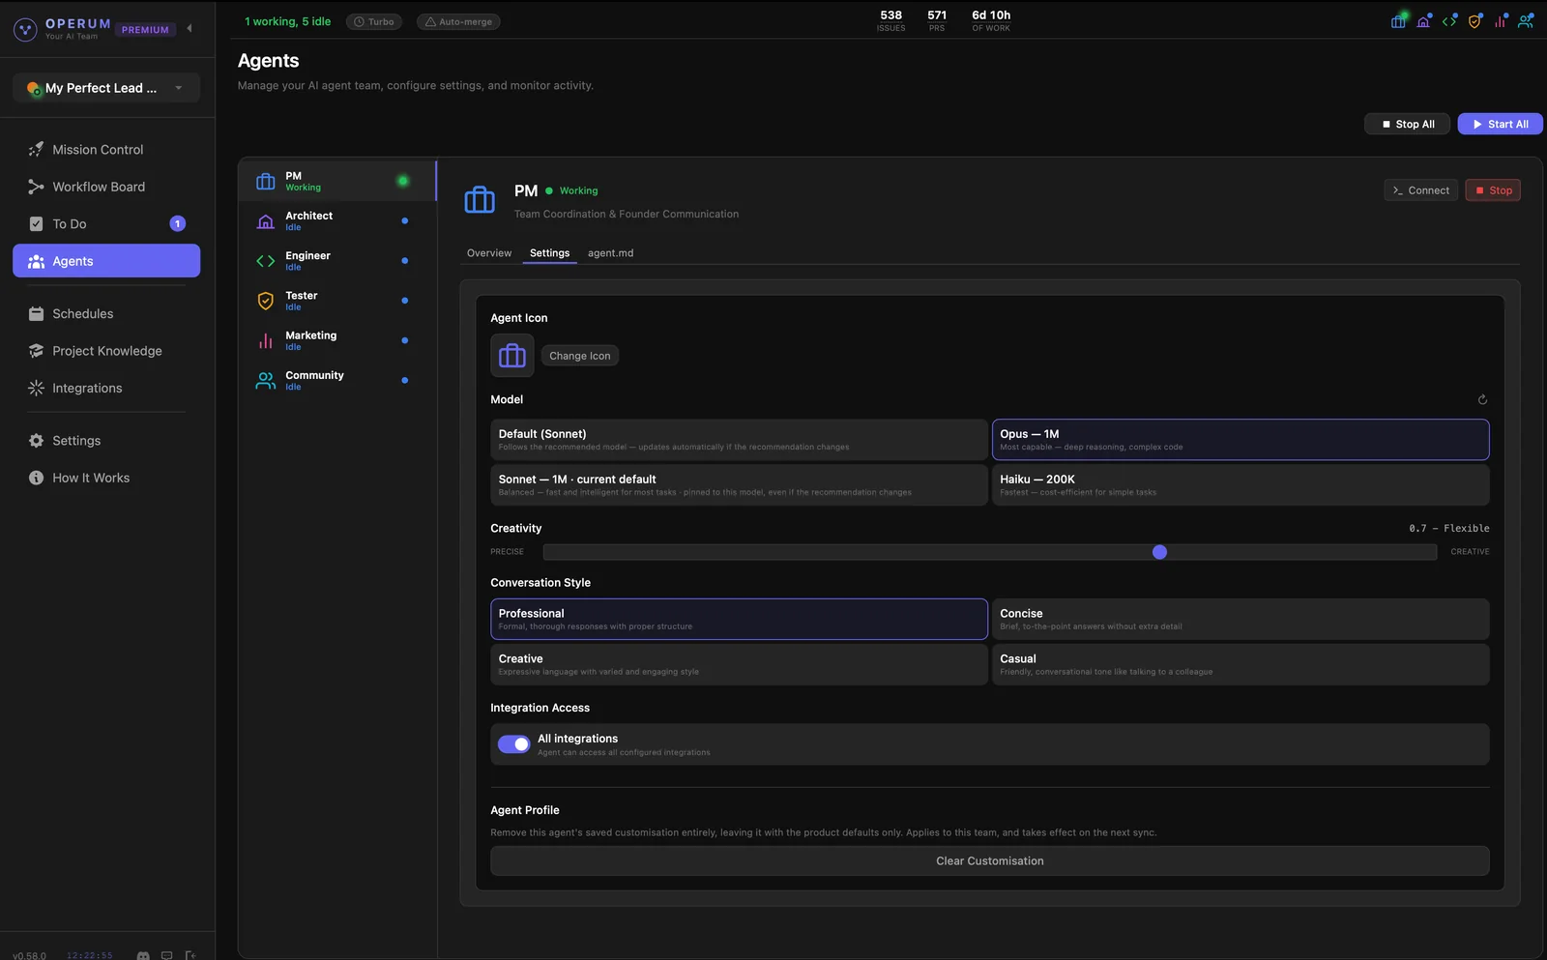This screenshot has width=1547, height=960.
Task: Stop the PM agent with the red Stop button
Action: point(1493,190)
